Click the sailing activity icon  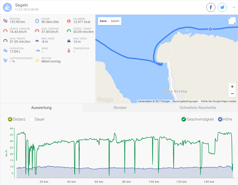7,7
